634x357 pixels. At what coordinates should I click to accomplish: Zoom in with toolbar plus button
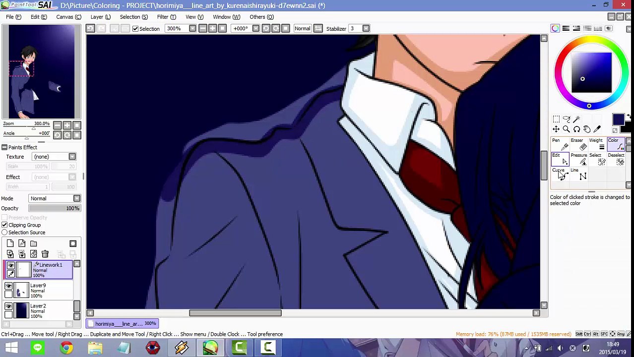(x=212, y=28)
